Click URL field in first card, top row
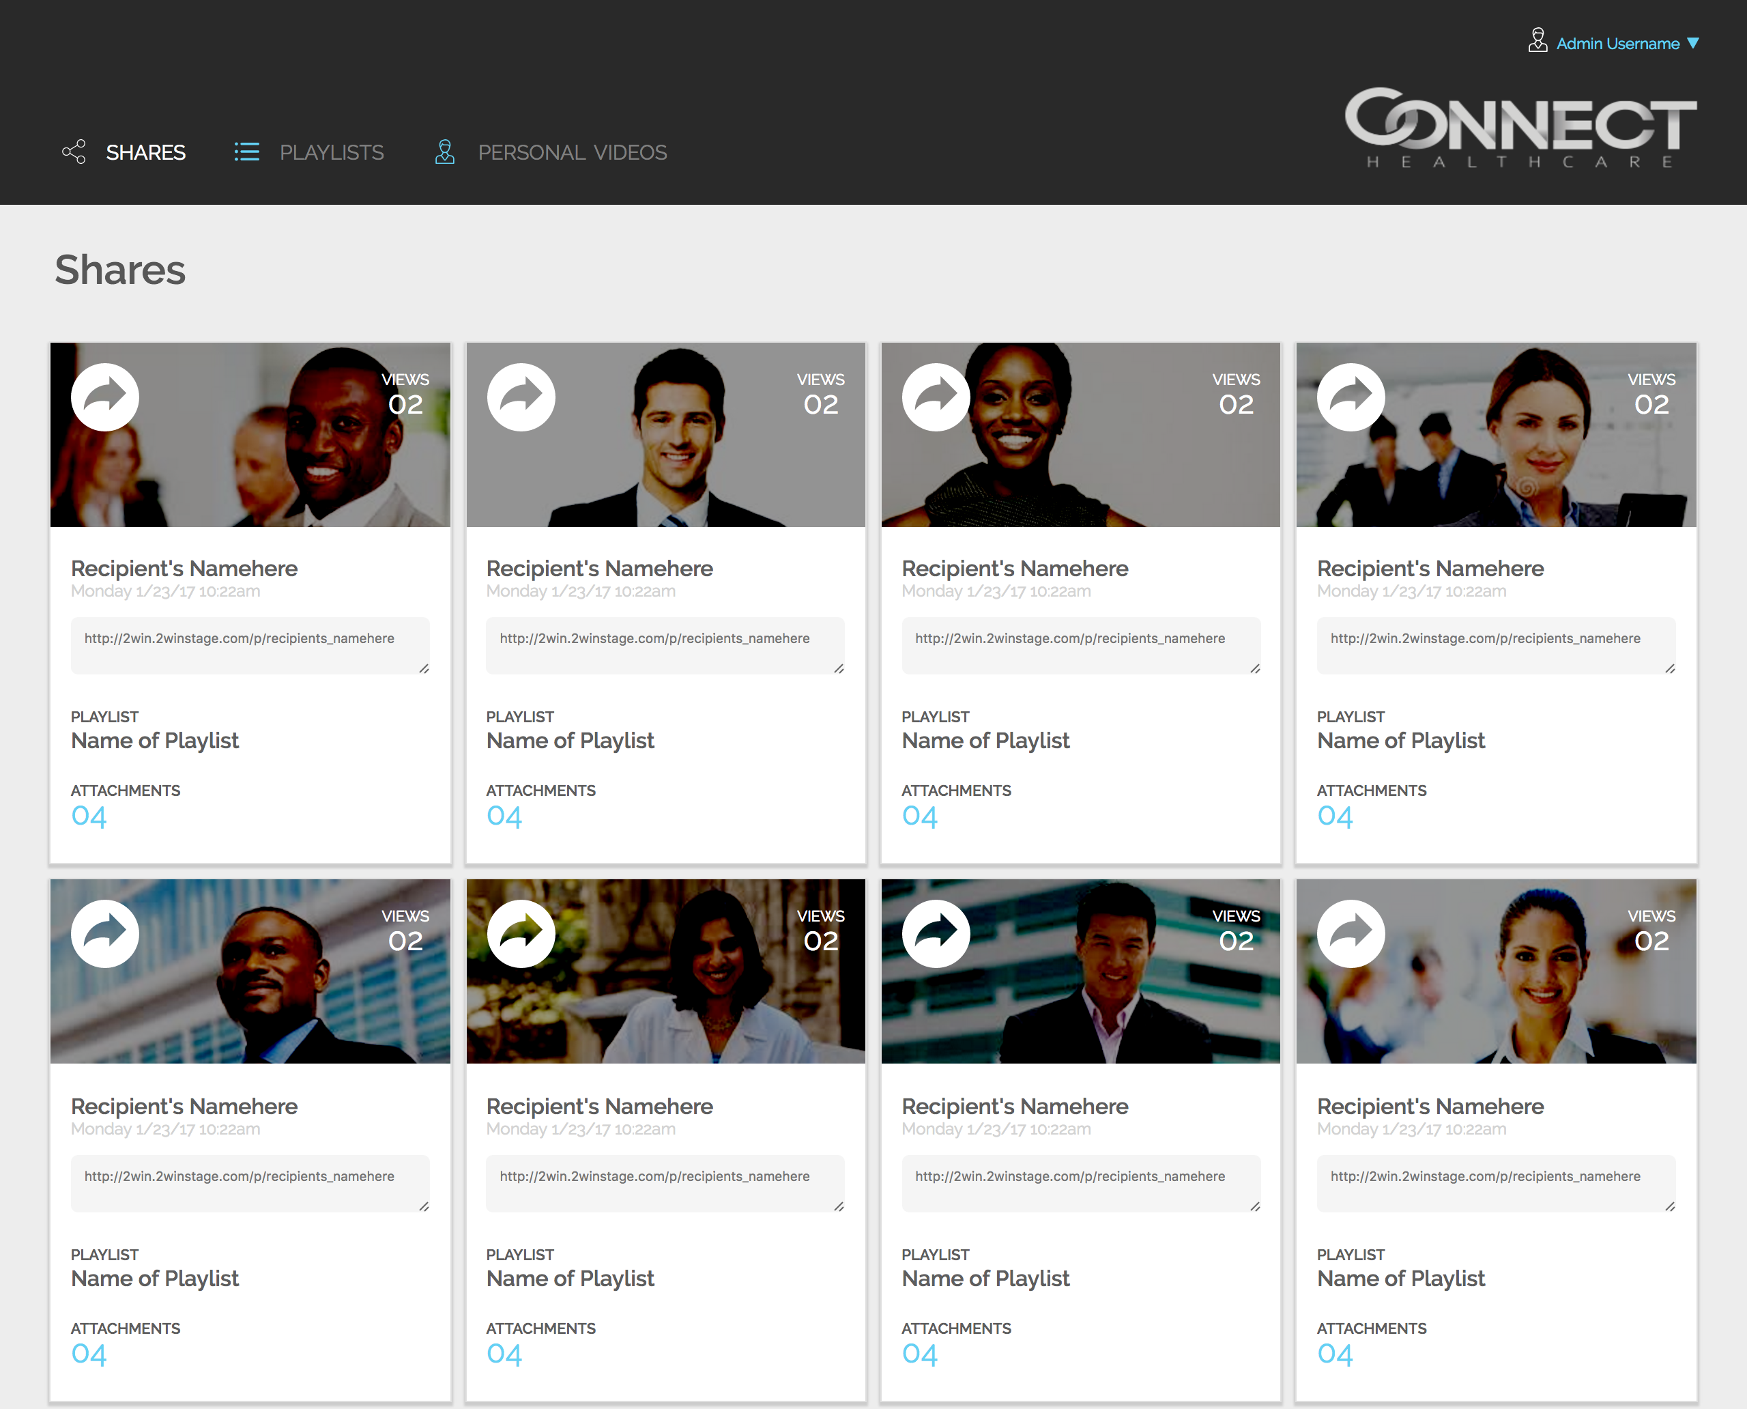 (249, 645)
